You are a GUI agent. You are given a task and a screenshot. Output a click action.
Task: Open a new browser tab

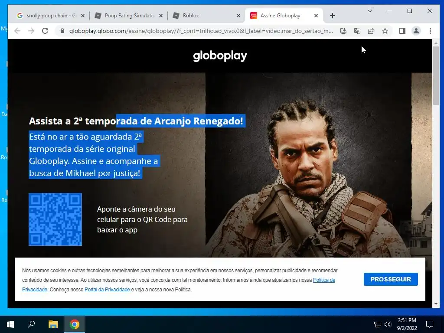[x=333, y=16]
